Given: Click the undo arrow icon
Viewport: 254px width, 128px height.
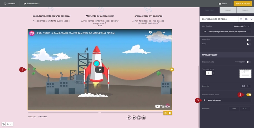Looking at the screenshot, I should (8, 124).
